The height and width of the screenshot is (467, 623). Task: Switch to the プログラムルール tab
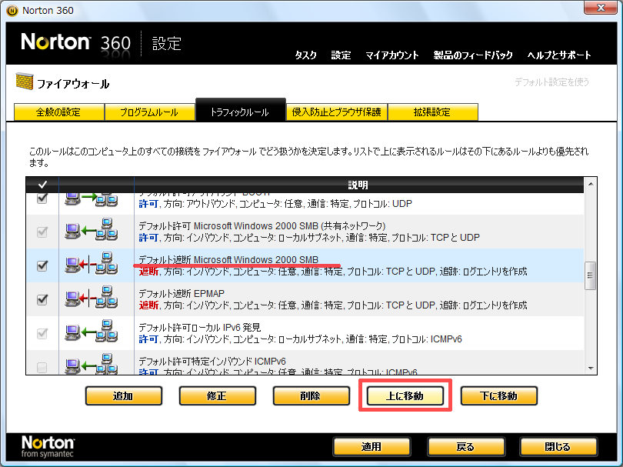point(148,112)
